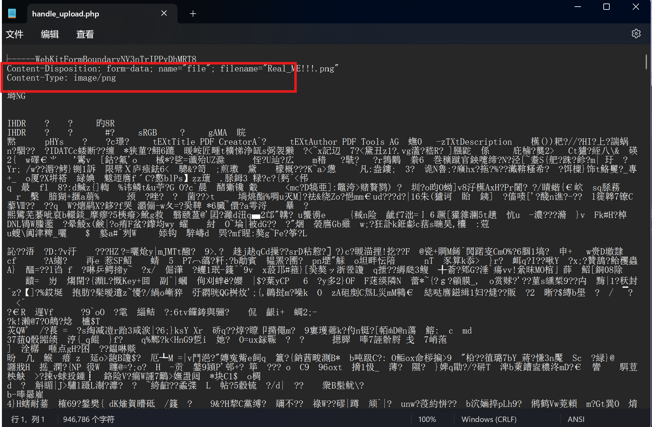Image resolution: width=652 pixels, height=427 pixels.
Task: Click on the Content-Type: image/png line
Action: click(61, 78)
